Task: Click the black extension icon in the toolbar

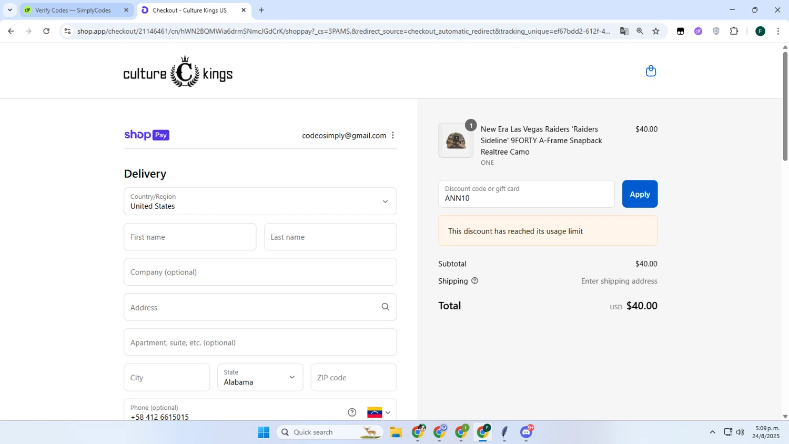Action: pos(680,31)
